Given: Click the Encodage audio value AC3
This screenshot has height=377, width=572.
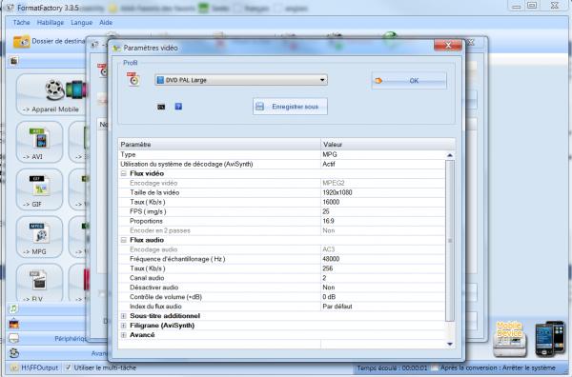Looking at the screenshot, I should point(328,249).
